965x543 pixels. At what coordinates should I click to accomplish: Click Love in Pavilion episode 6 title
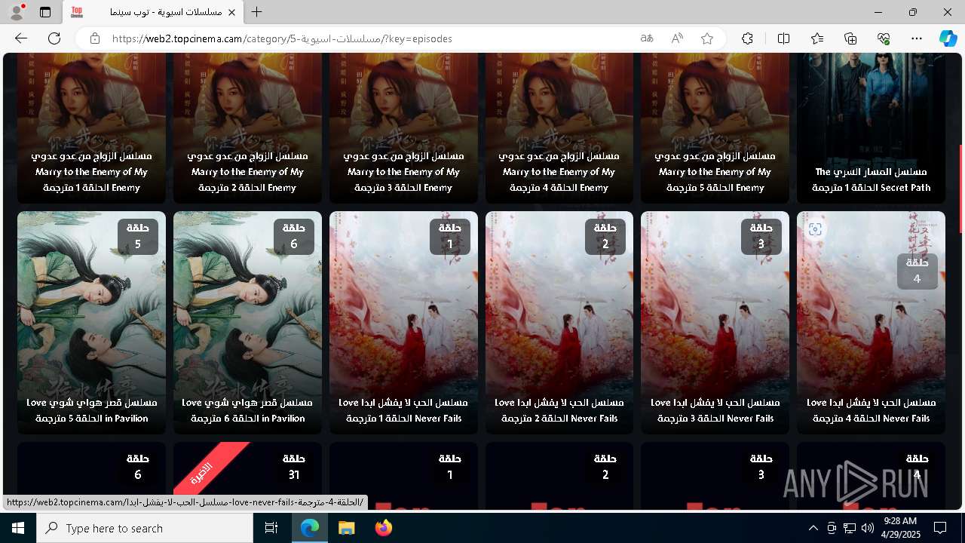[x=247, y=410]
